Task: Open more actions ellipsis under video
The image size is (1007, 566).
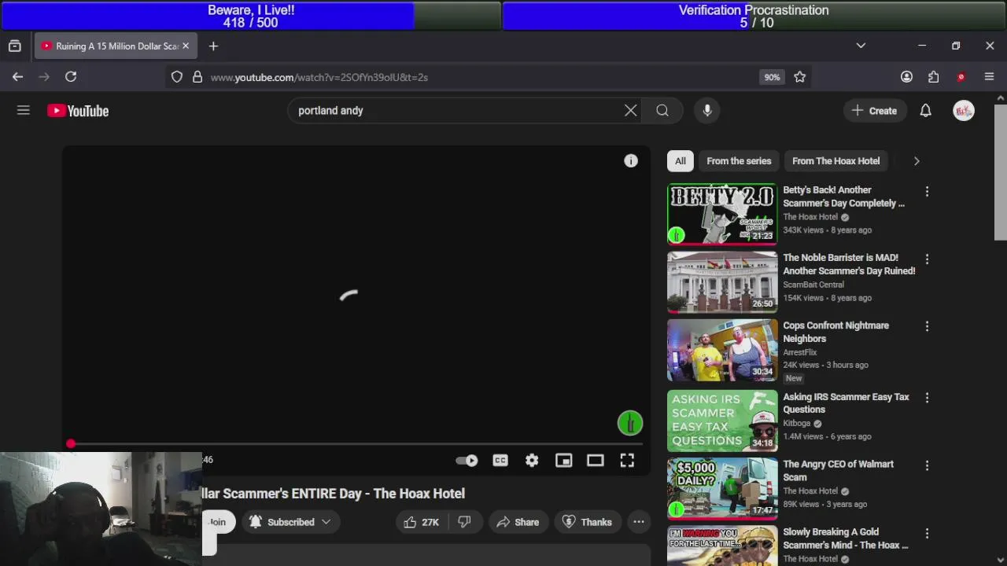Action: click(639, 522)
